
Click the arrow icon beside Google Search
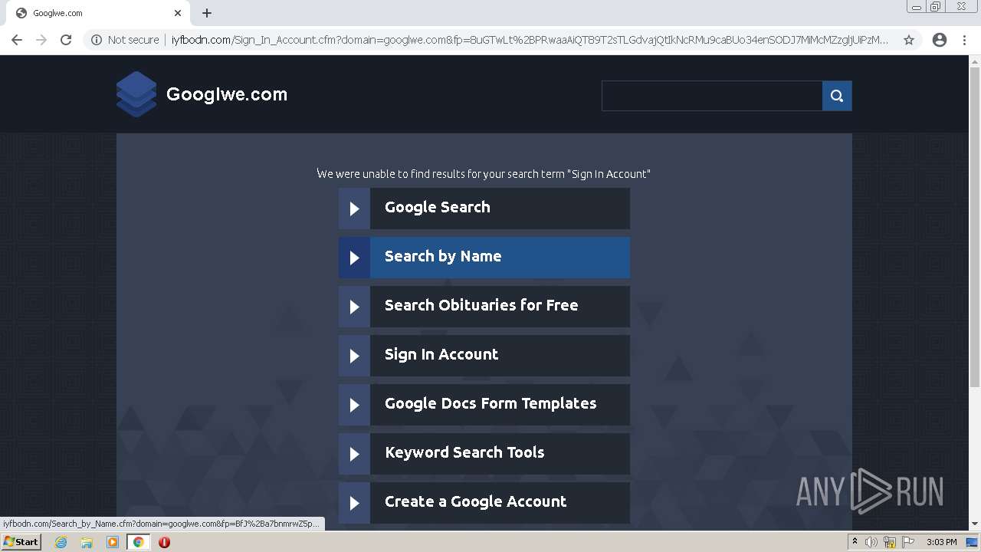[354, 209]
